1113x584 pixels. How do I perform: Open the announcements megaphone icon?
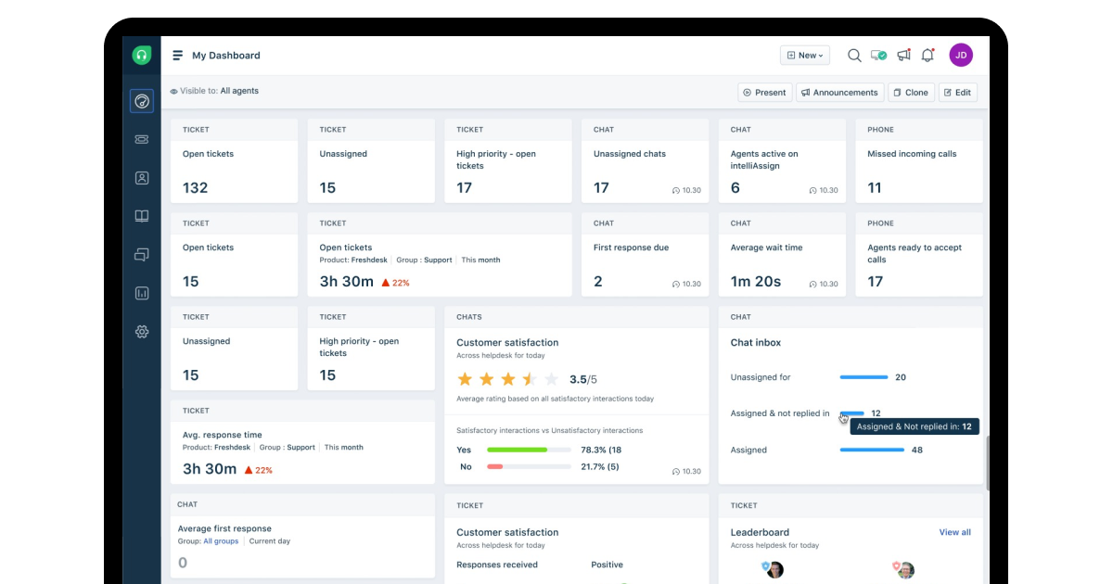click(902, 55)
